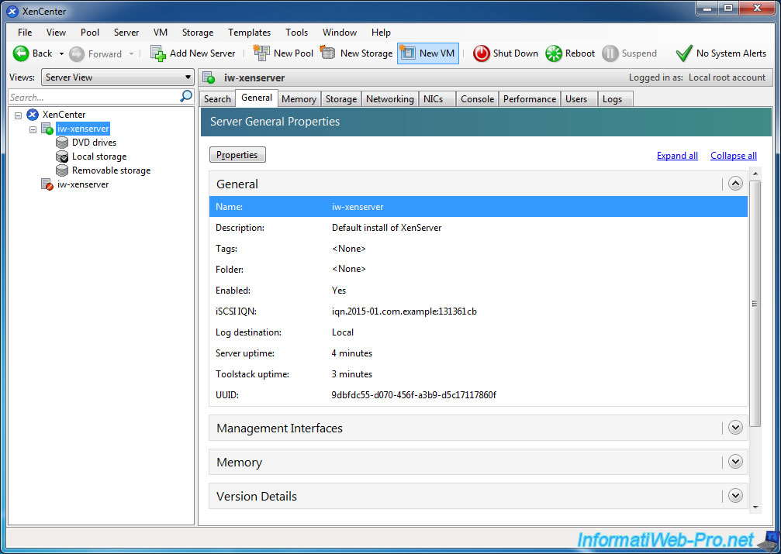The image size is (781, 554).
Task: Click the UUID value 9dbfdc55-d070-456f-a3b9-d5c17117860f
Action: pyautogui.click(x=413, y=395)
